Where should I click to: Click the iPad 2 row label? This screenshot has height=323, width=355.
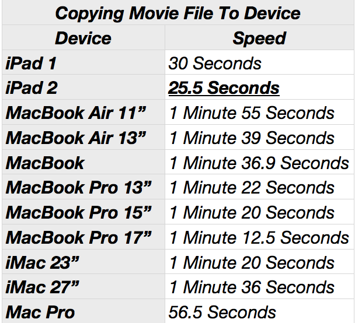pyautogui.click(x=32, y=88)
